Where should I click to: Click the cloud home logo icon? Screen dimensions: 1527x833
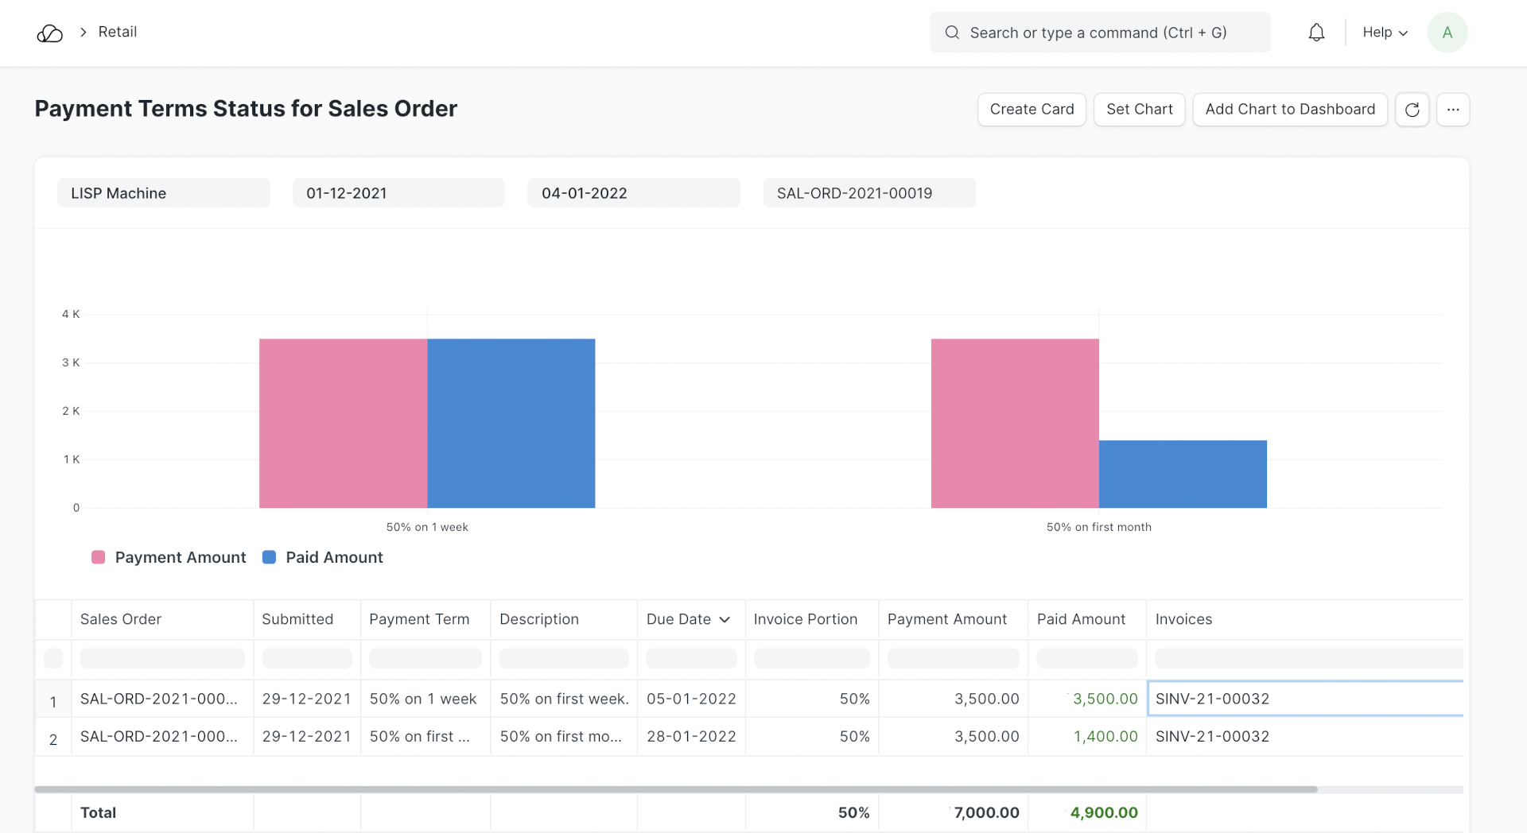[49, 33]
